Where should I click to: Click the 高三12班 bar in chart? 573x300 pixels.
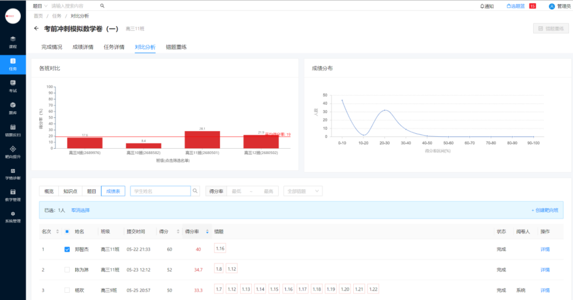tap(261, 142)
